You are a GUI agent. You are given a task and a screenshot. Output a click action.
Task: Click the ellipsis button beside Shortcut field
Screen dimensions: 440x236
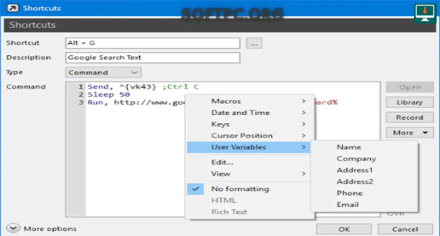tap(254, 43)
